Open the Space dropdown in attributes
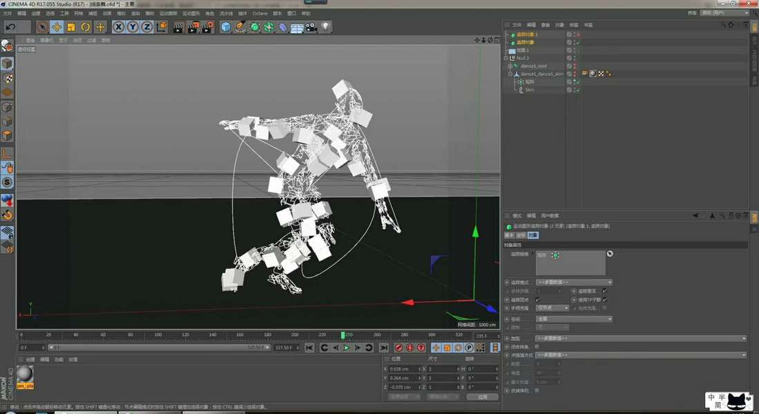 [x=574, y=319]
